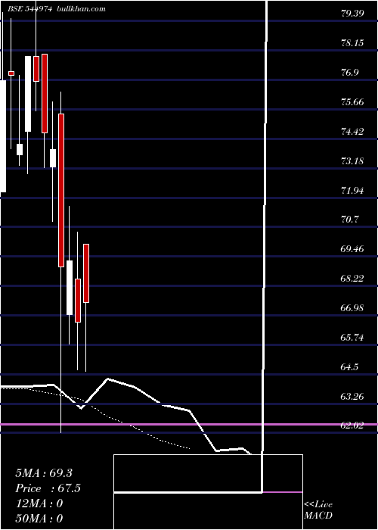Click the 75.66 price axis label
378x530 pixels.
coord(352,101)
